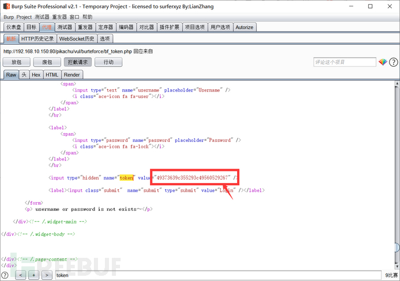Select the Hex view tab

[x=36, y=75]
